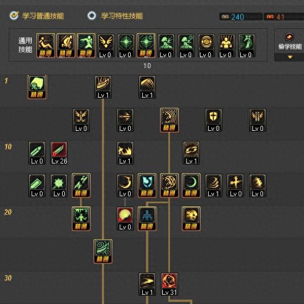Viewport: 304px width, 304px height.
Task: Select the golden skull mastered skill icon
Action: tap(191, 218)
